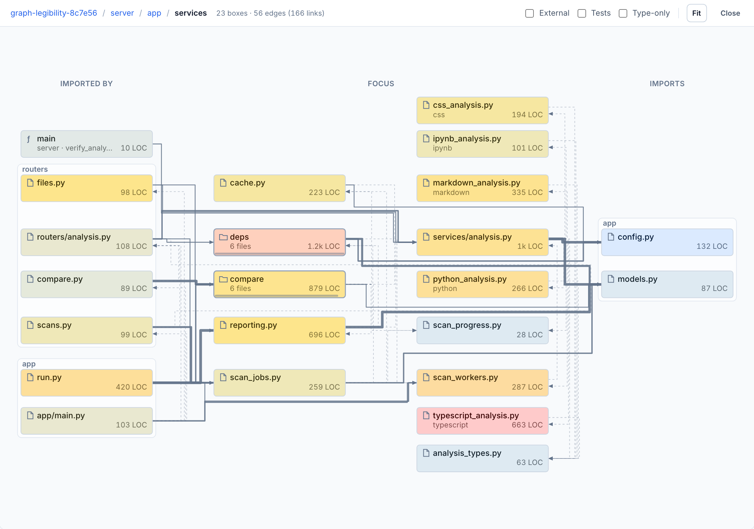This screenshot has width=754, height=529.
Task: Click the file icon on routers/analysis.py box
Action: click(30, 237)
